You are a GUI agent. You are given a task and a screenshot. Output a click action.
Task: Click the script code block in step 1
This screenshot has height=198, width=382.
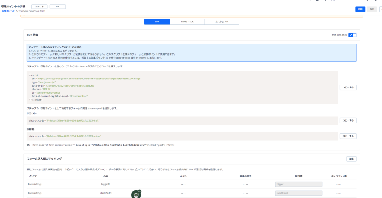pos(181,88)
